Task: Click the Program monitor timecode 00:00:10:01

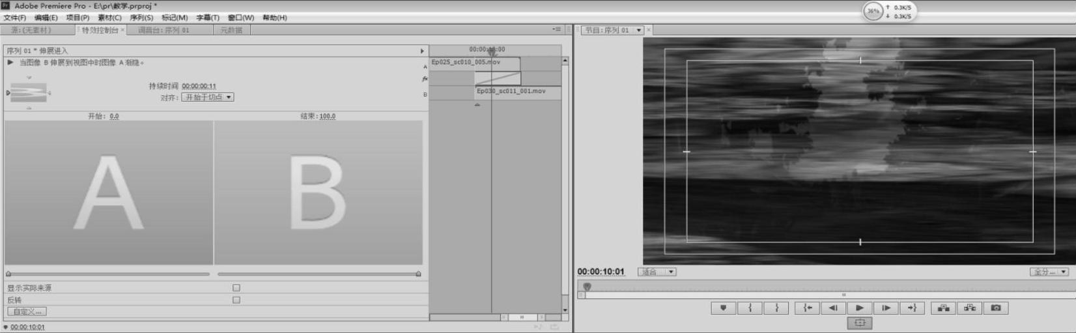Action: point(601,272)
